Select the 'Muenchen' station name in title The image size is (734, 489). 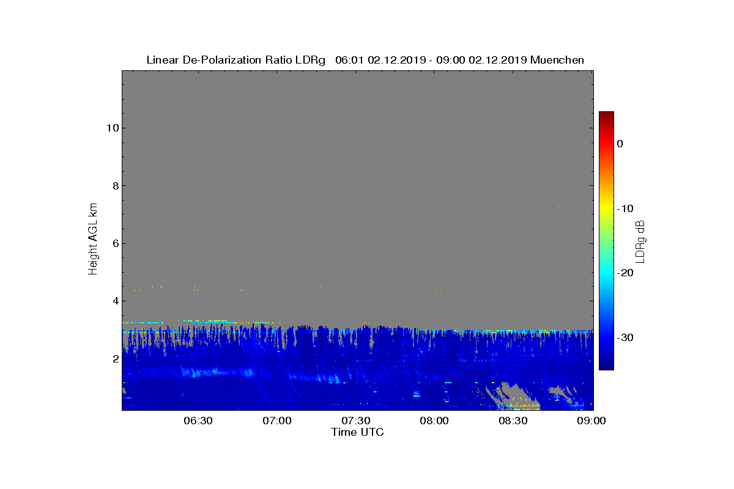557,60
